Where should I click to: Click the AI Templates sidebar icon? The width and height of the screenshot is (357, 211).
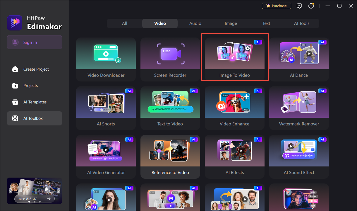(15, 102)
